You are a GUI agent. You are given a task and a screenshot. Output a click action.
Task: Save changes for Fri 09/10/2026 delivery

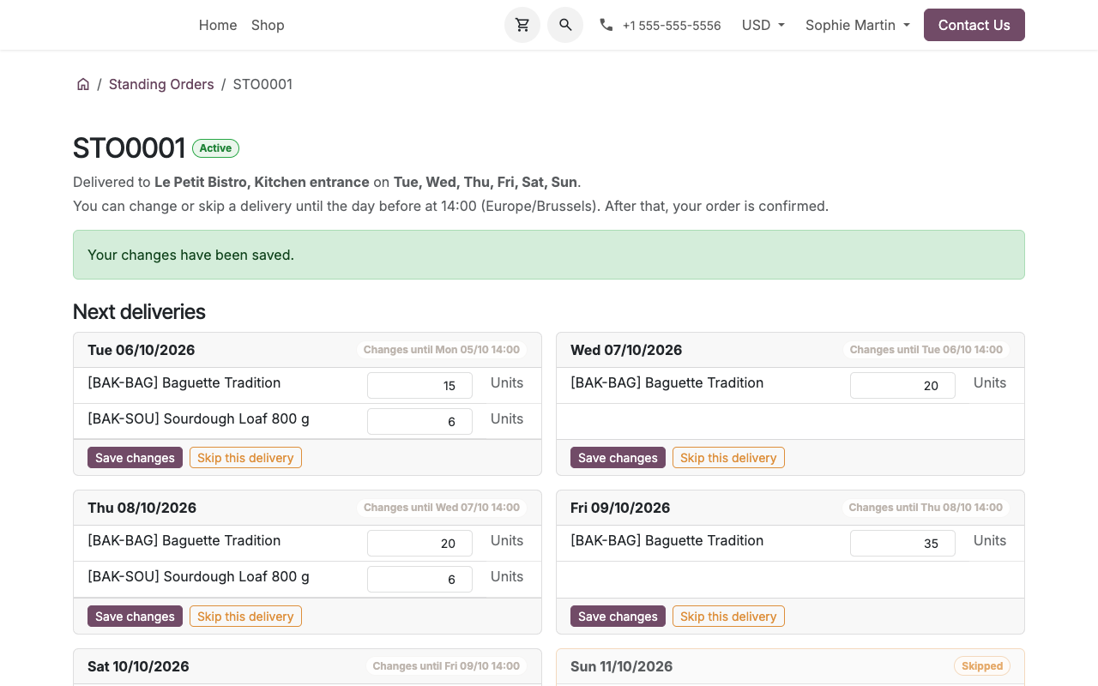[x=618, y=617]
